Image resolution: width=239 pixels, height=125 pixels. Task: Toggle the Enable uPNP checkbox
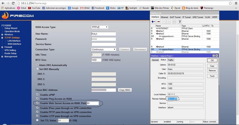[37, 95]
